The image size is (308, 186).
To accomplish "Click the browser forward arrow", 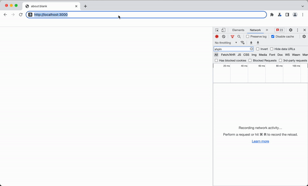I will coord(13,15).
